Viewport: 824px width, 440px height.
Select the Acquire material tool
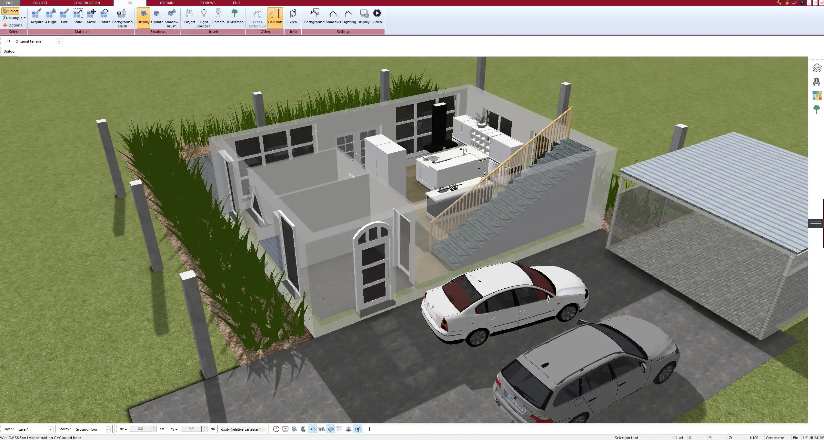click(x=37, y=17)
